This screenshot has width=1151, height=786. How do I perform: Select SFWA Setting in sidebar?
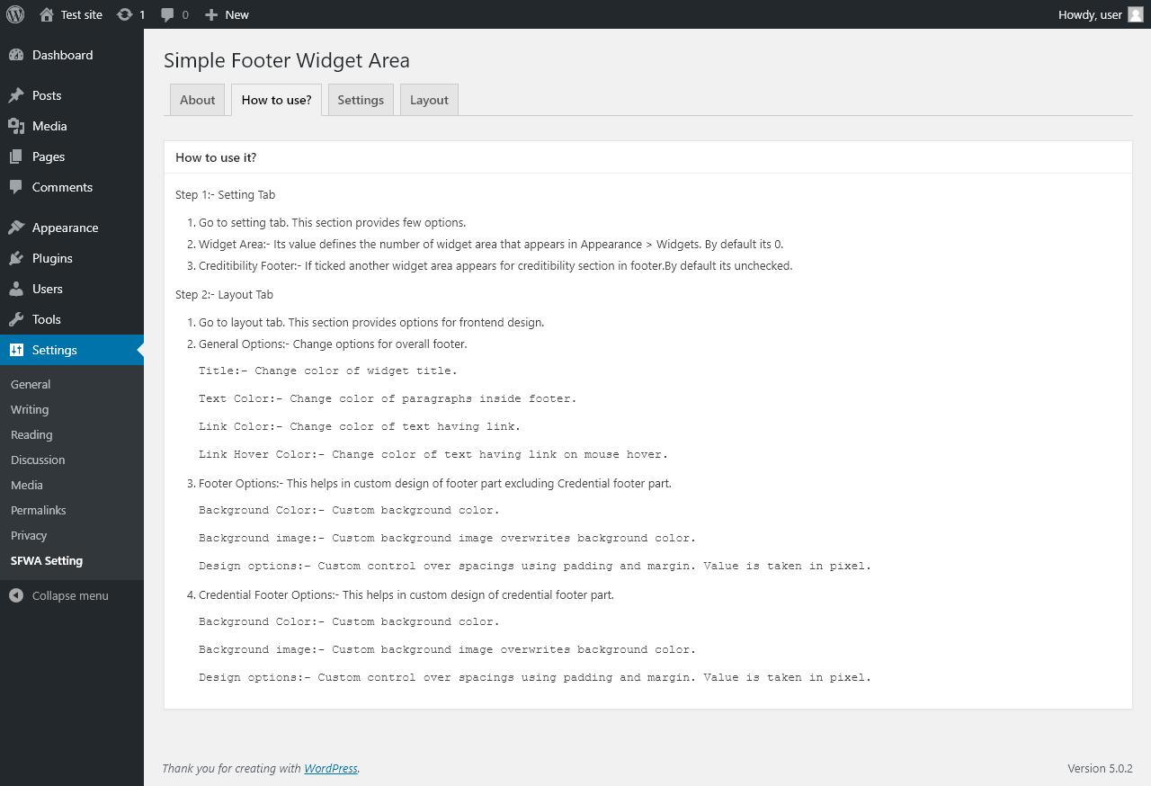[47, 560]
